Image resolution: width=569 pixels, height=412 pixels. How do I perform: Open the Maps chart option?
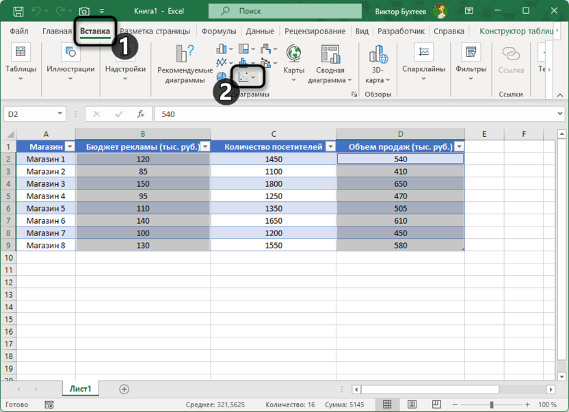(x=293, y=55)
